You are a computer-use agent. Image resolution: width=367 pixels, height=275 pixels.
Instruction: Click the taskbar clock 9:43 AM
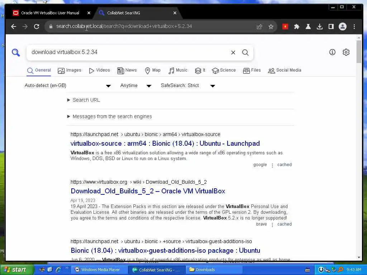pyautogui.click(x=354, y=270)
